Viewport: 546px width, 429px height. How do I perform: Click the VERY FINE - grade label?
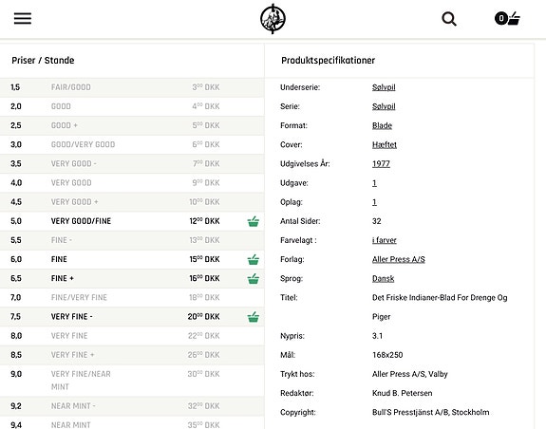(x=72, y=317)
